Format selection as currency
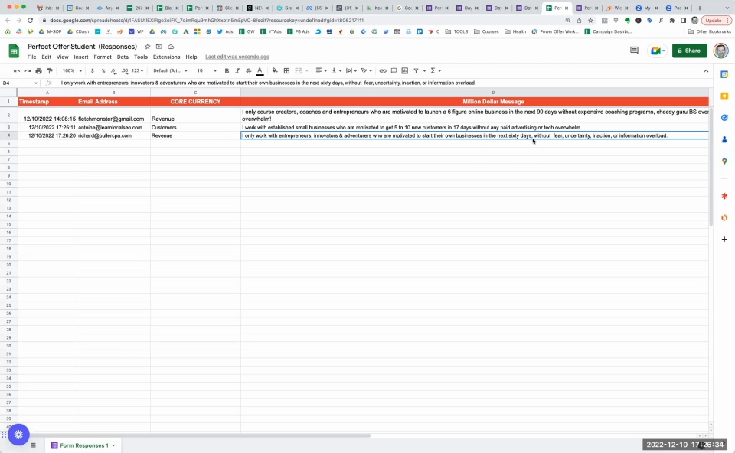735x453 pixels. click(x=93, y=70)
